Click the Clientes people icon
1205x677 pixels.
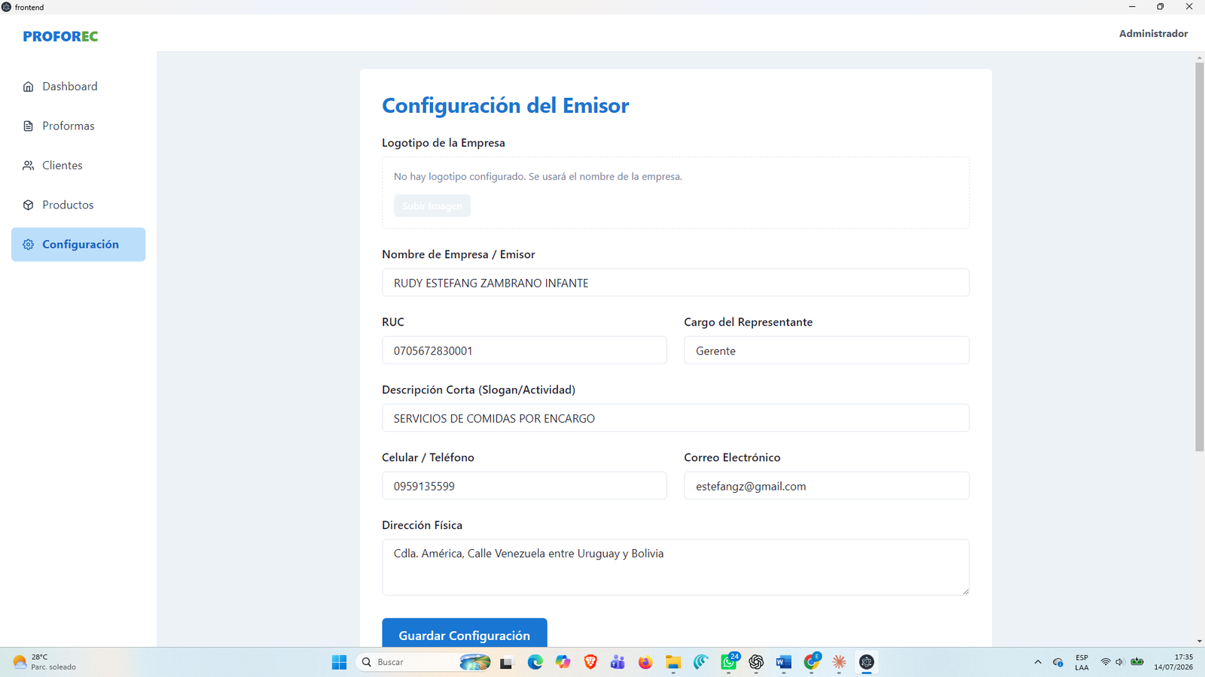point(28,165)
